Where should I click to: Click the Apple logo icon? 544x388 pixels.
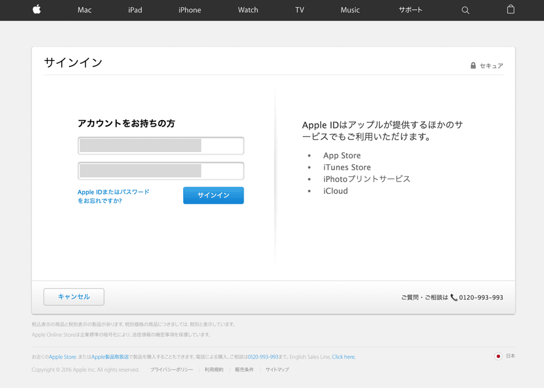coord(37,10)
